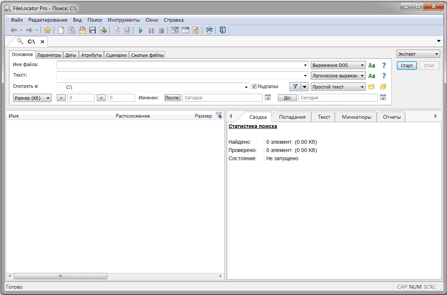Expand the Текст history dropdown
The image size is (447, 295).
pyautogui.click(x=305, y=76)
